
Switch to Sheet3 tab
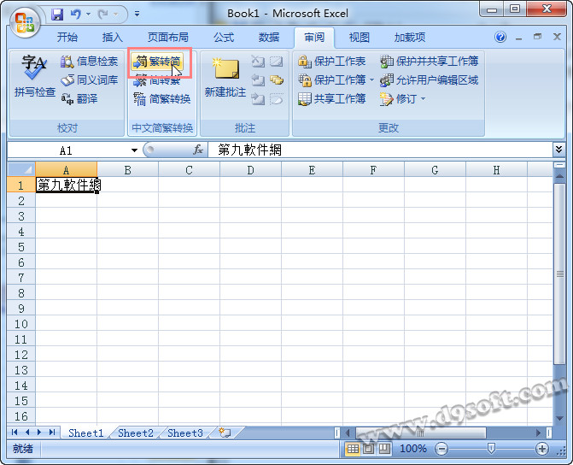pos(185,433)
